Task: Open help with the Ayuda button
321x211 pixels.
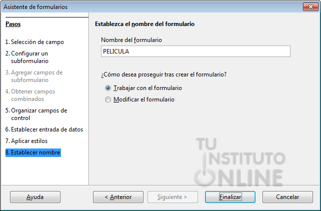Action: 35,197
